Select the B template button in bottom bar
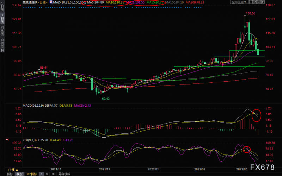Screen dimensions: 282x176 pyautogui.click(x=47, y=174)
